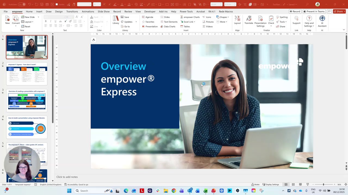Open the Excel Link dropdown

(x=188, y=22)
